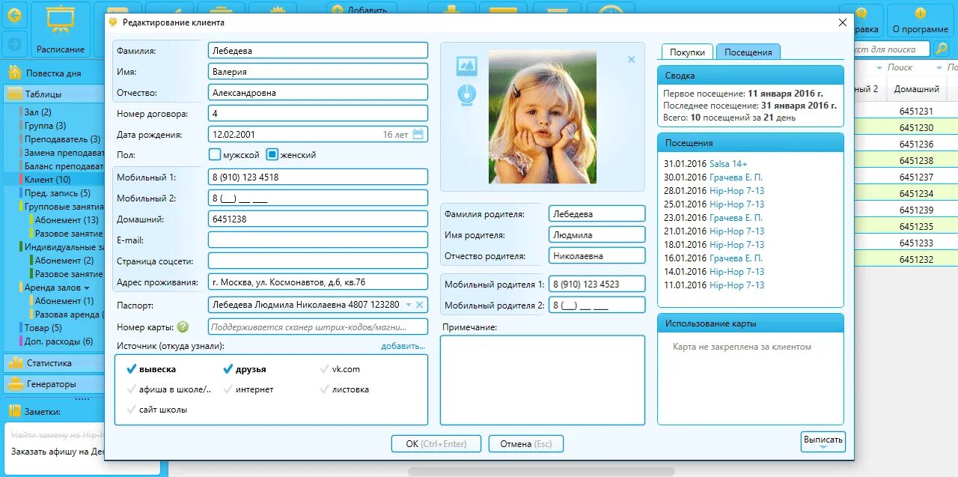The image size is (958, 477).
Task: Switch to the Покупки tab
Action: 687,52
